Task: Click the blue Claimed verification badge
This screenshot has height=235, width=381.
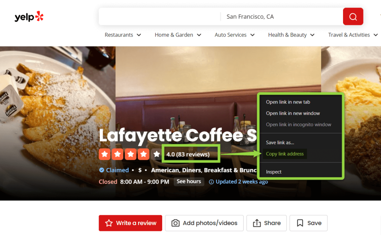Action: click(x=101, y=170)
